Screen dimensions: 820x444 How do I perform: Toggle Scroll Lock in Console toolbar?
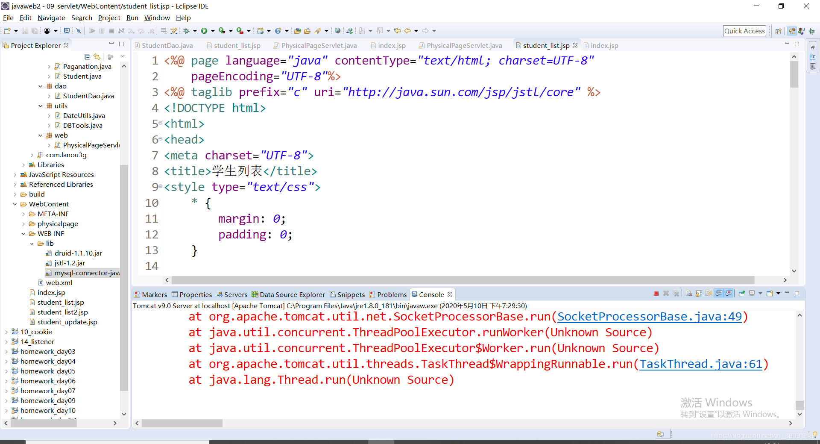click(x=699, y=293)
